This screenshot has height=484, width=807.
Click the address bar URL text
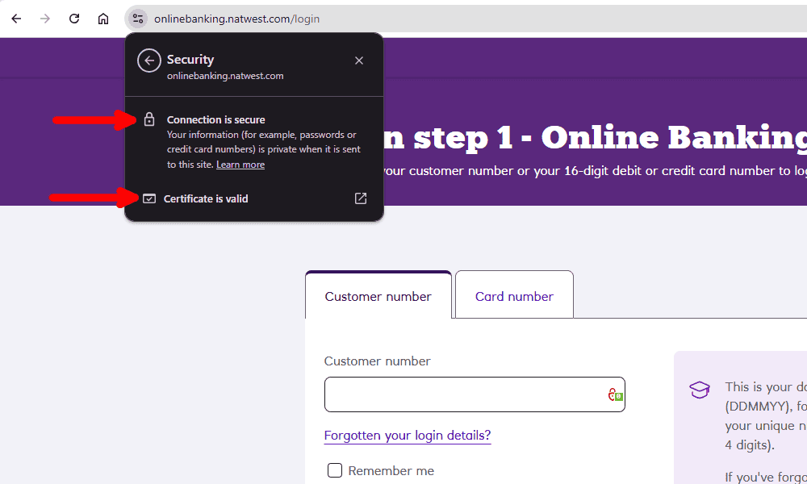tap(236, 19)
